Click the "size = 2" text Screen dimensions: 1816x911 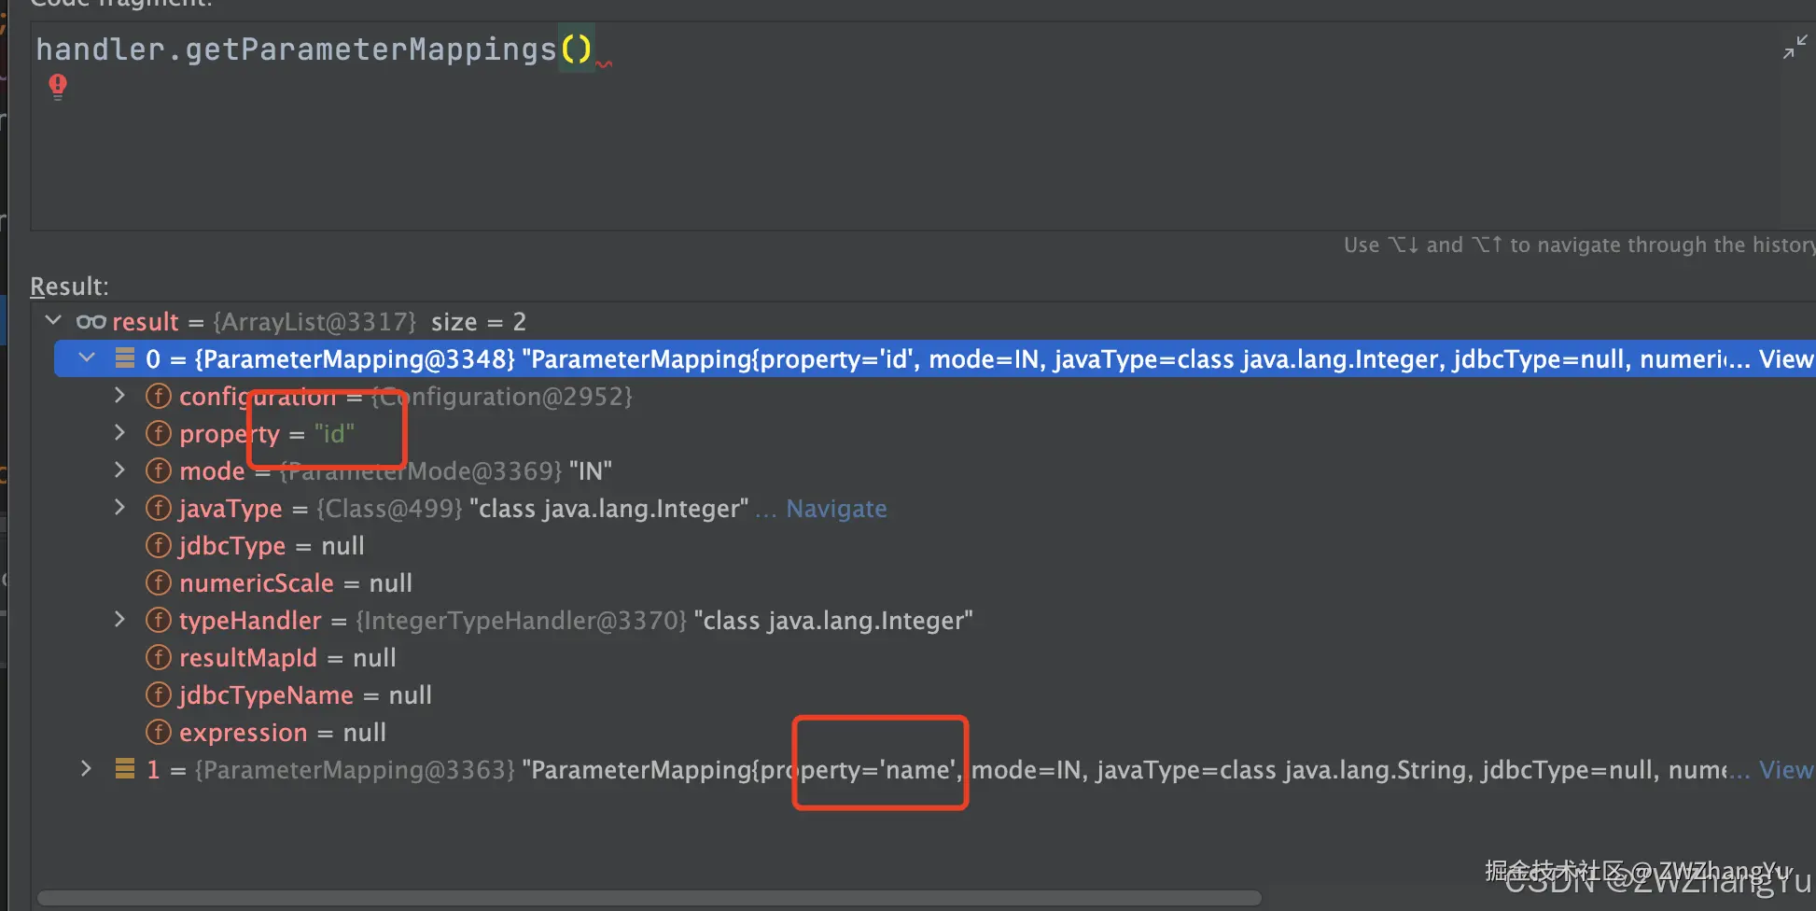[479, 322]
